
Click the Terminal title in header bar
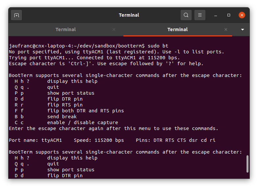pos(129,15)
